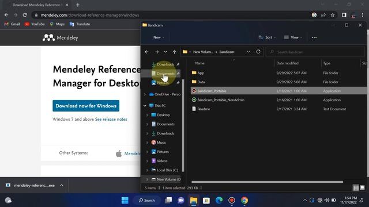Open the View menu in File Explorer
This screenshot has width=369, height=207.
coord(293,37)
